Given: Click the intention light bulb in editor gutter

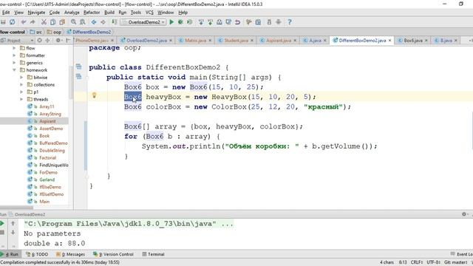Looking at the screenshot, I should 94,95.
